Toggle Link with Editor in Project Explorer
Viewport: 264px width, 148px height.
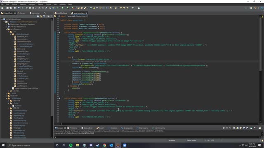point(41,16)
